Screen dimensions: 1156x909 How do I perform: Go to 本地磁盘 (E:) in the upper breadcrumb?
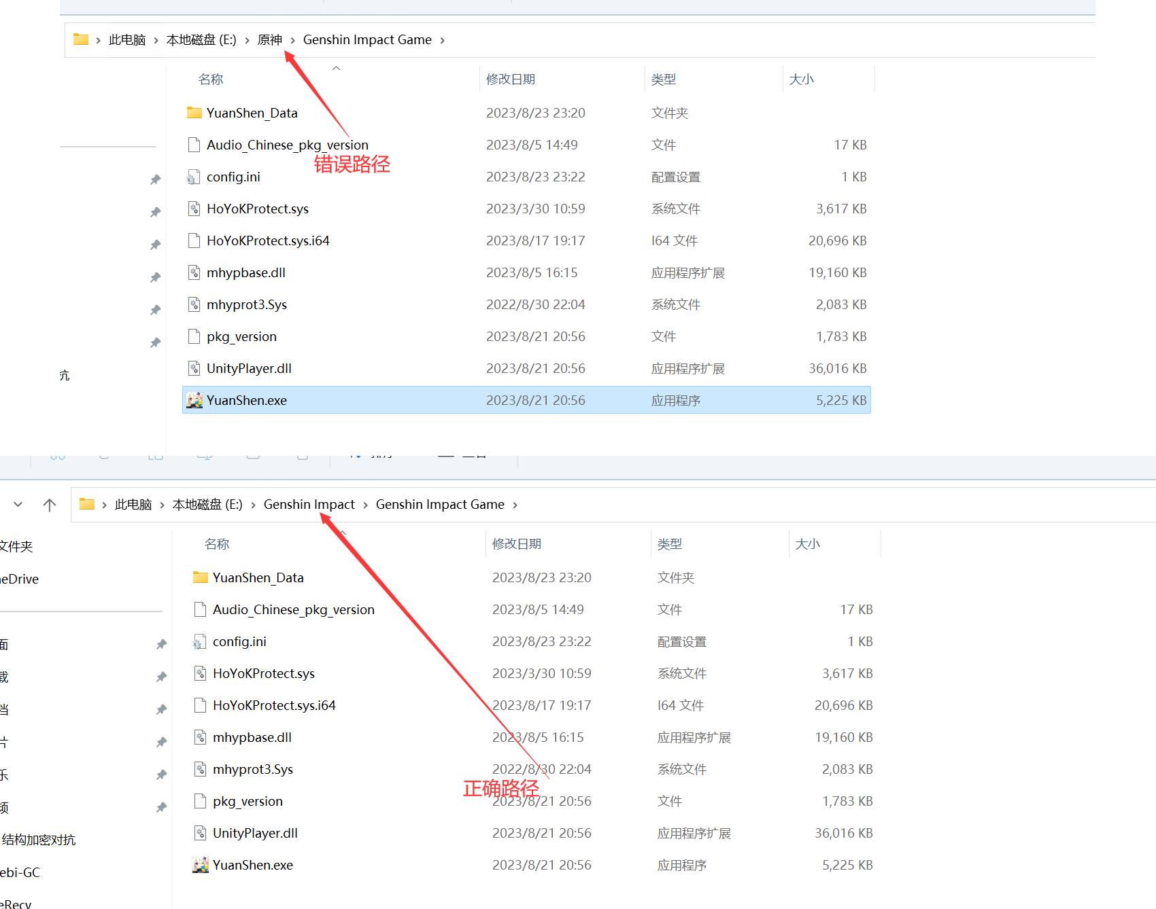pyautogui.click(x=201, y=39)
